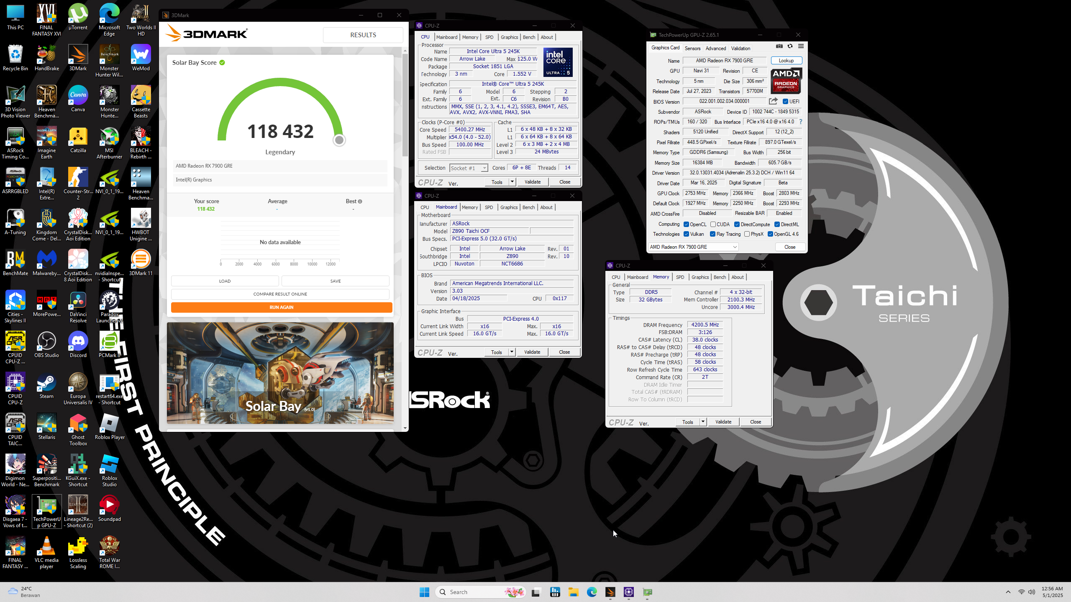Open the Steam desktop icon
This screenshot has height=602, width=1071.
click(x=47, y=386)
